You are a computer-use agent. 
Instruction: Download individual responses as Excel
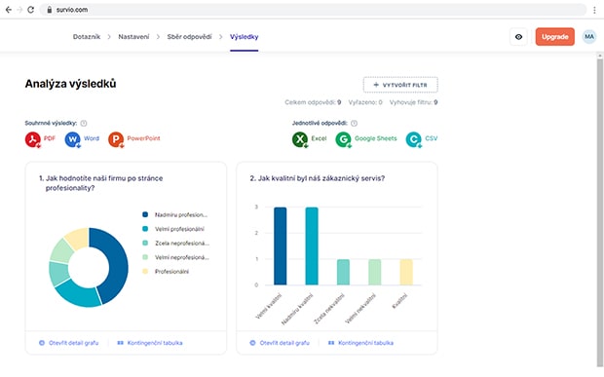pyautogui.click(x=310, y=139)
